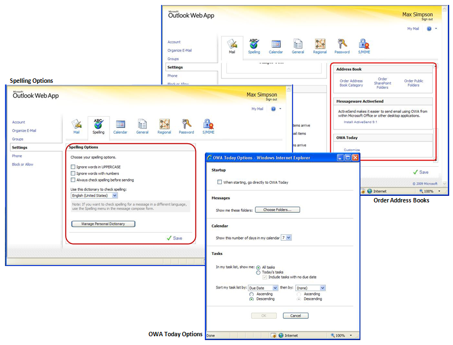Click My Mail link in Spelling Options window
This screenshot has width=453, height=345.
257,109
